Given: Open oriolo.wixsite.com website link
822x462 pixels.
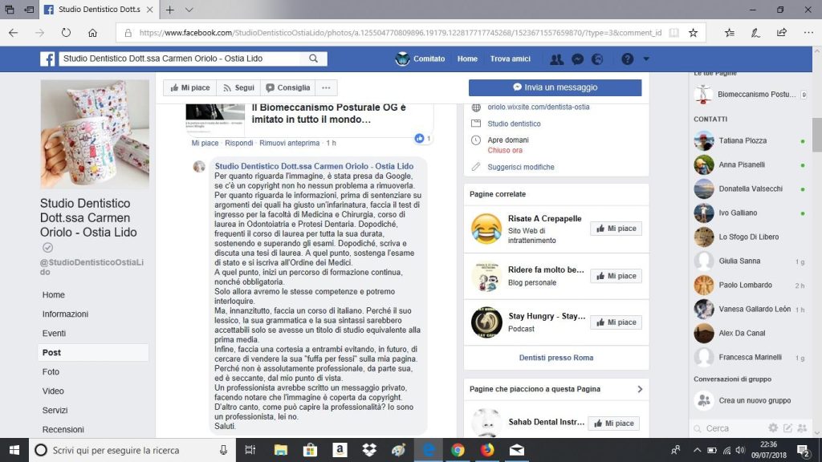Looking at the screenshot, I should pos(539,107).
